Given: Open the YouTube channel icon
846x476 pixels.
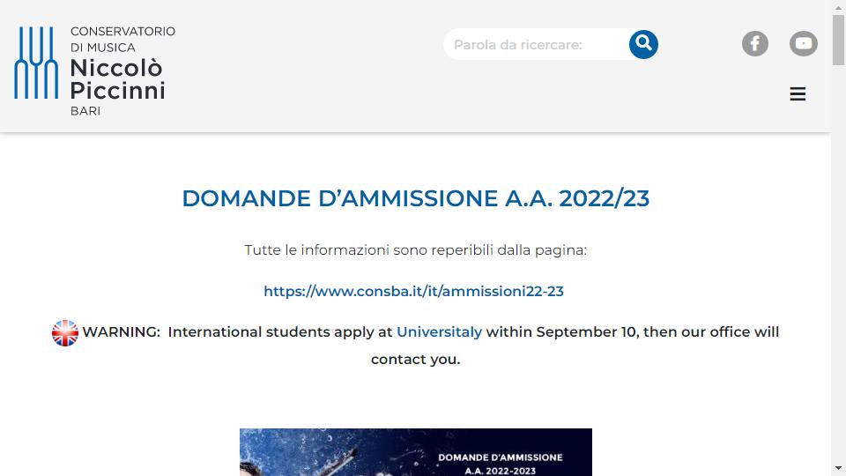Looking at the screenshot, I should point(804,44).
